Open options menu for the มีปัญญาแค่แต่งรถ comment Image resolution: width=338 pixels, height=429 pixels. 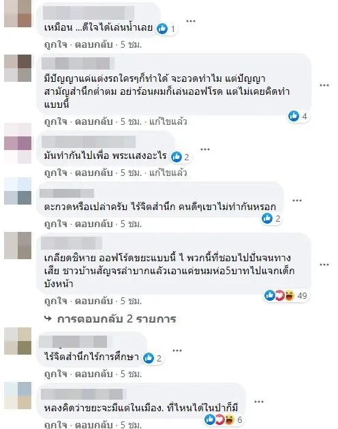(324, 85)
